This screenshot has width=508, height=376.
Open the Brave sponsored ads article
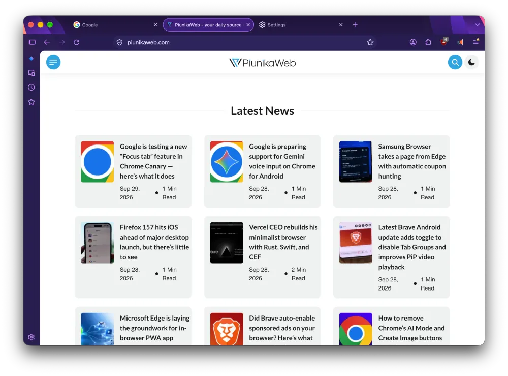[x=282, y=328]
